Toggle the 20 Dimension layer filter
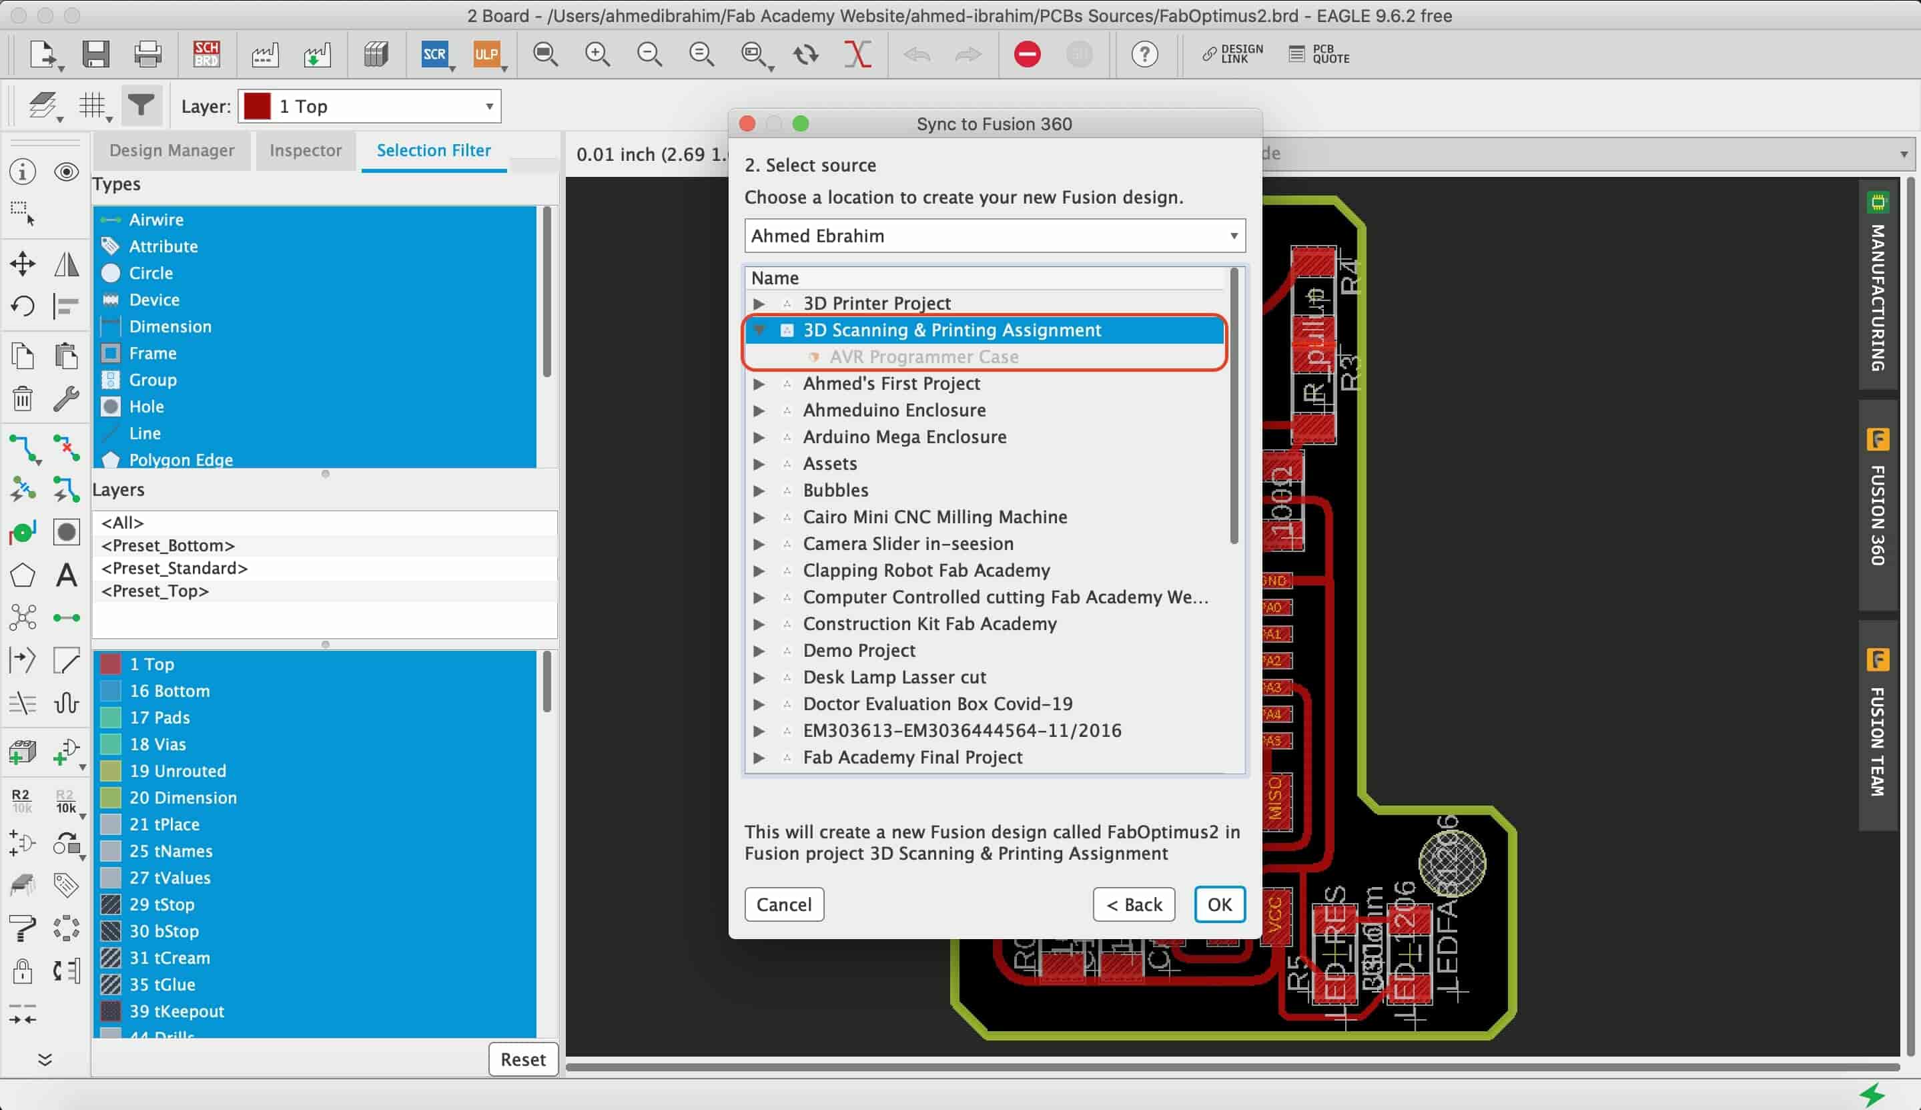Image resolution: width=1921 pixels, height=1110 pixels. point(315,798)
